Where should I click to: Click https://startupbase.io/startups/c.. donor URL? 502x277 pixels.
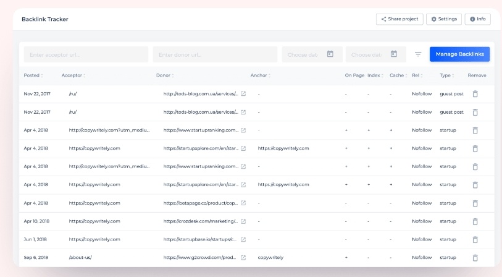200,239
